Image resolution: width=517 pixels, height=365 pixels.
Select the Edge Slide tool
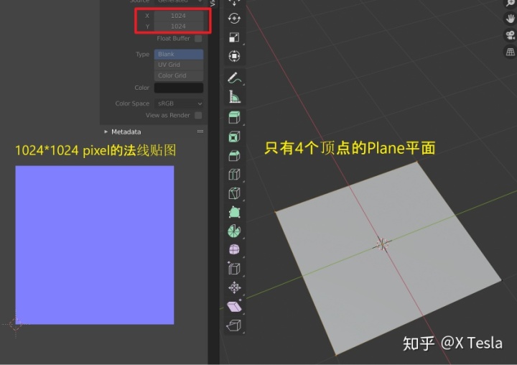(x=234, y=269)
